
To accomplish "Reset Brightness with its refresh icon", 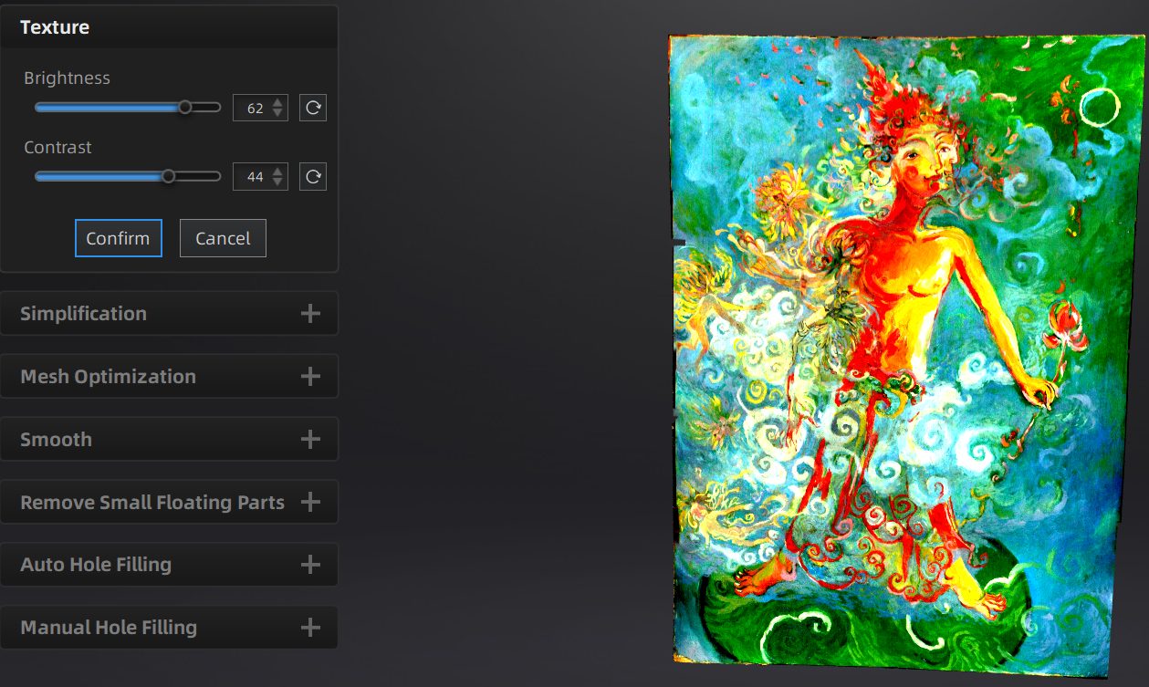I will pyautogui.click(x=313, y=108).
